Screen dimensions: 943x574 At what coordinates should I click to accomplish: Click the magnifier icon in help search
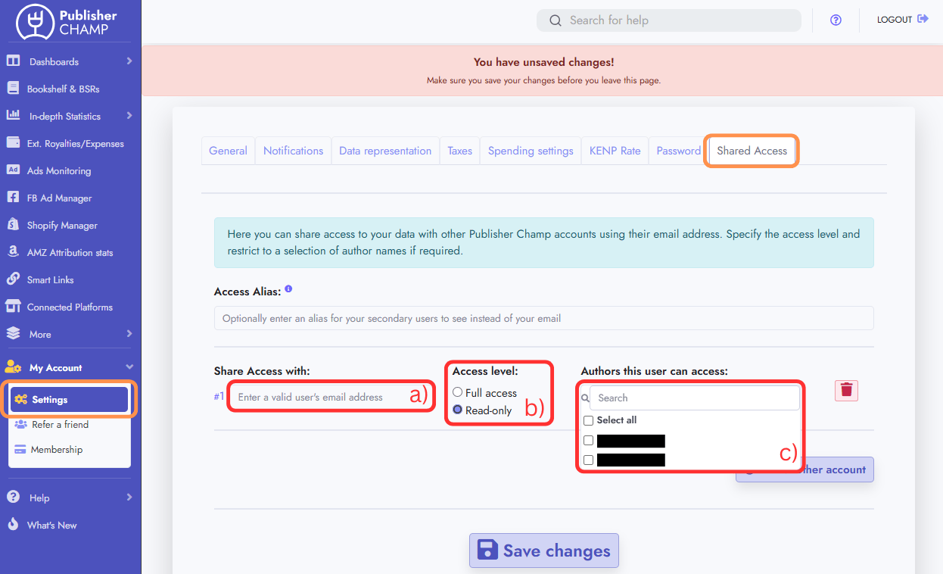pyautogui.click(x=556, y=20)
